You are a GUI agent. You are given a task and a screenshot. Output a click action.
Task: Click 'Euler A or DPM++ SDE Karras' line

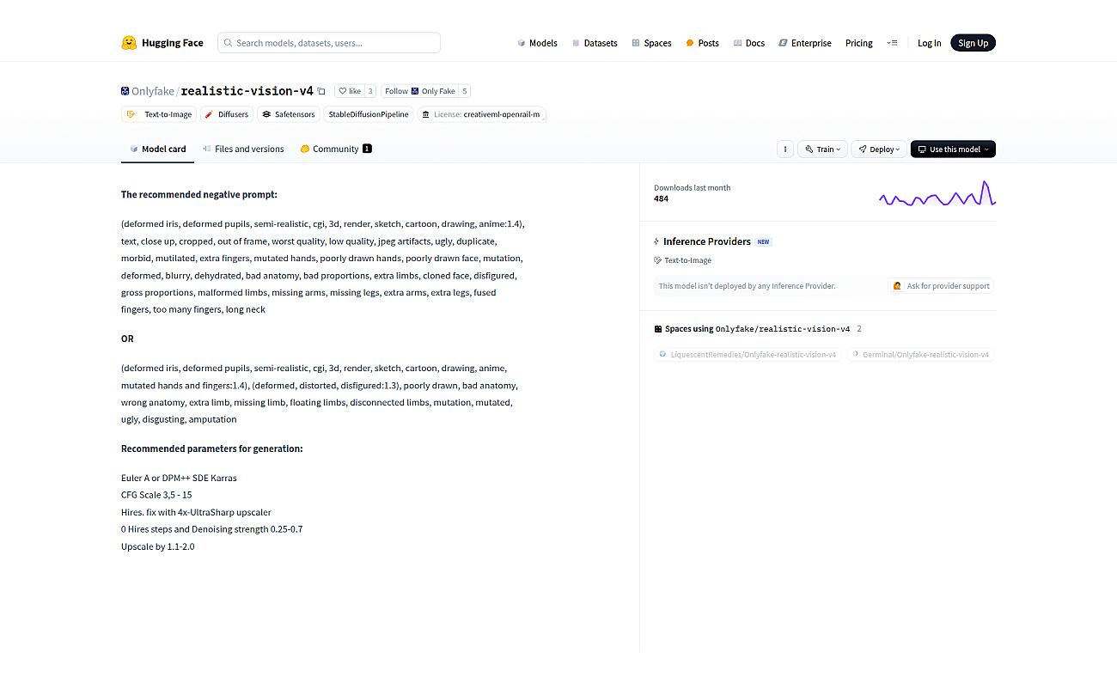point(179,478)
